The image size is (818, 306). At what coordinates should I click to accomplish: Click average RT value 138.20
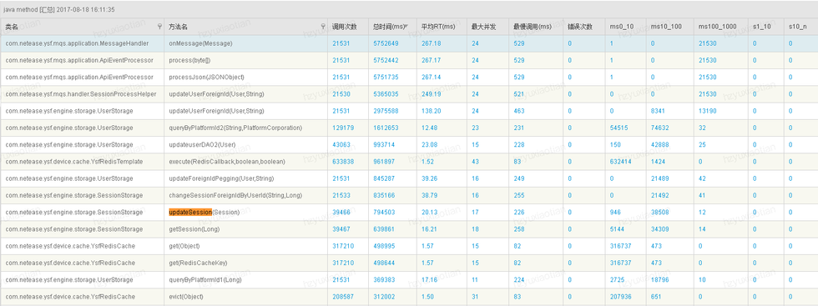(431, 111)
